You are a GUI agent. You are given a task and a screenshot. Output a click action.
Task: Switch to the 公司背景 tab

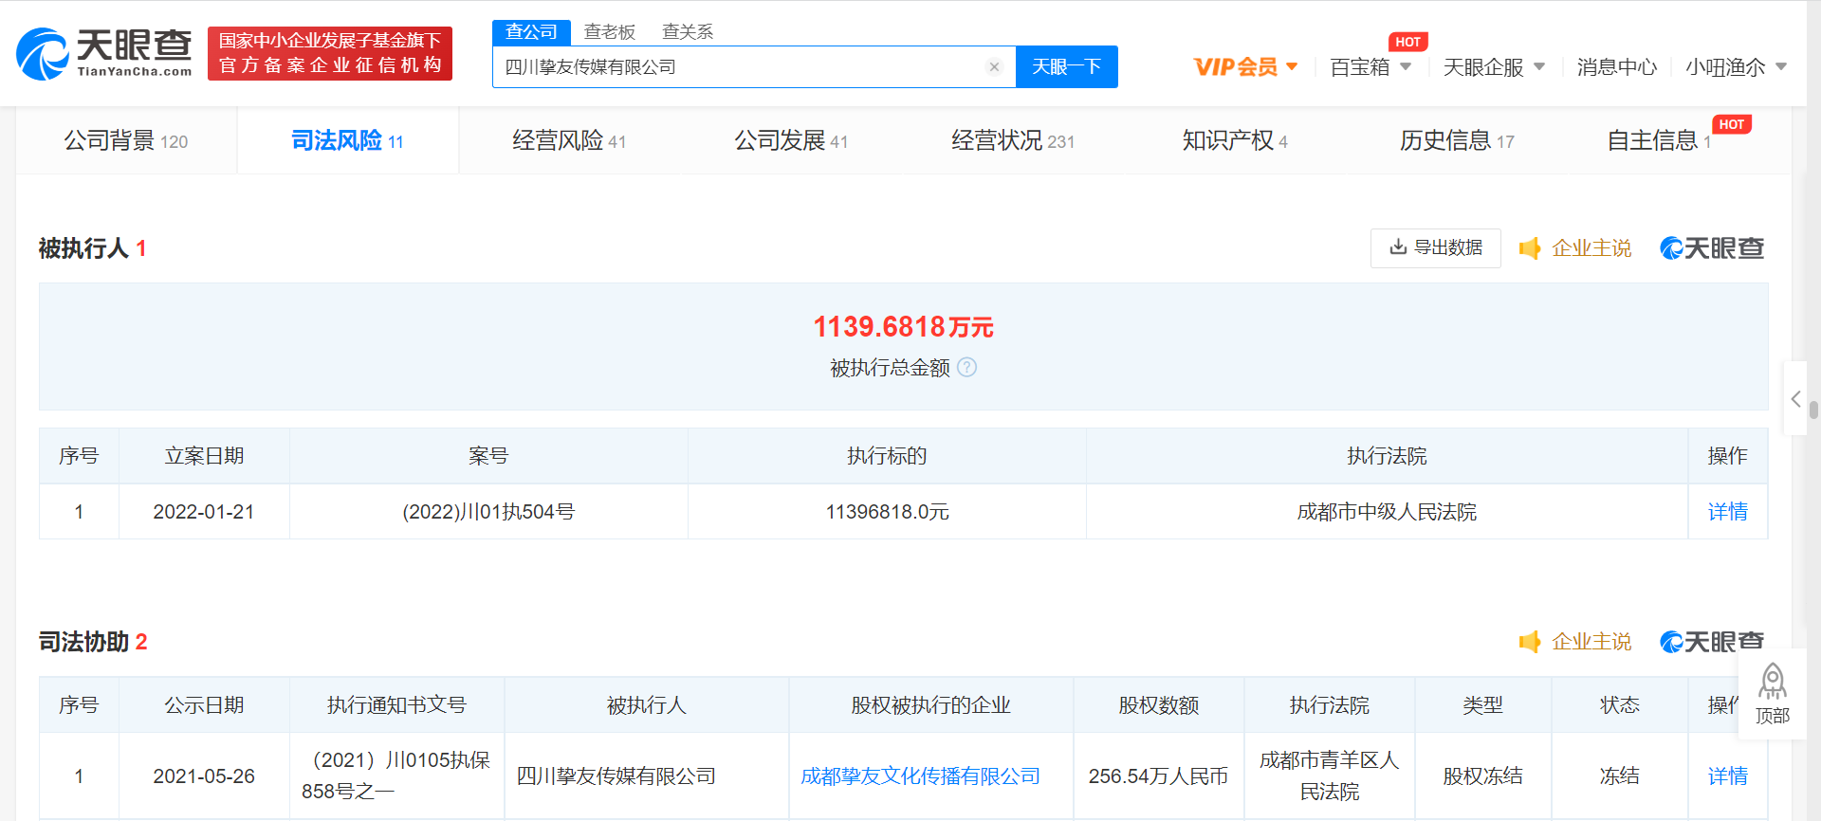coord(126,140)
